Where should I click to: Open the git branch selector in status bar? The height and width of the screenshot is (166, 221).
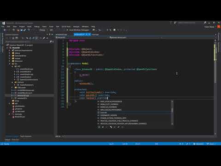pyautogui.click(x=211, y=144)
